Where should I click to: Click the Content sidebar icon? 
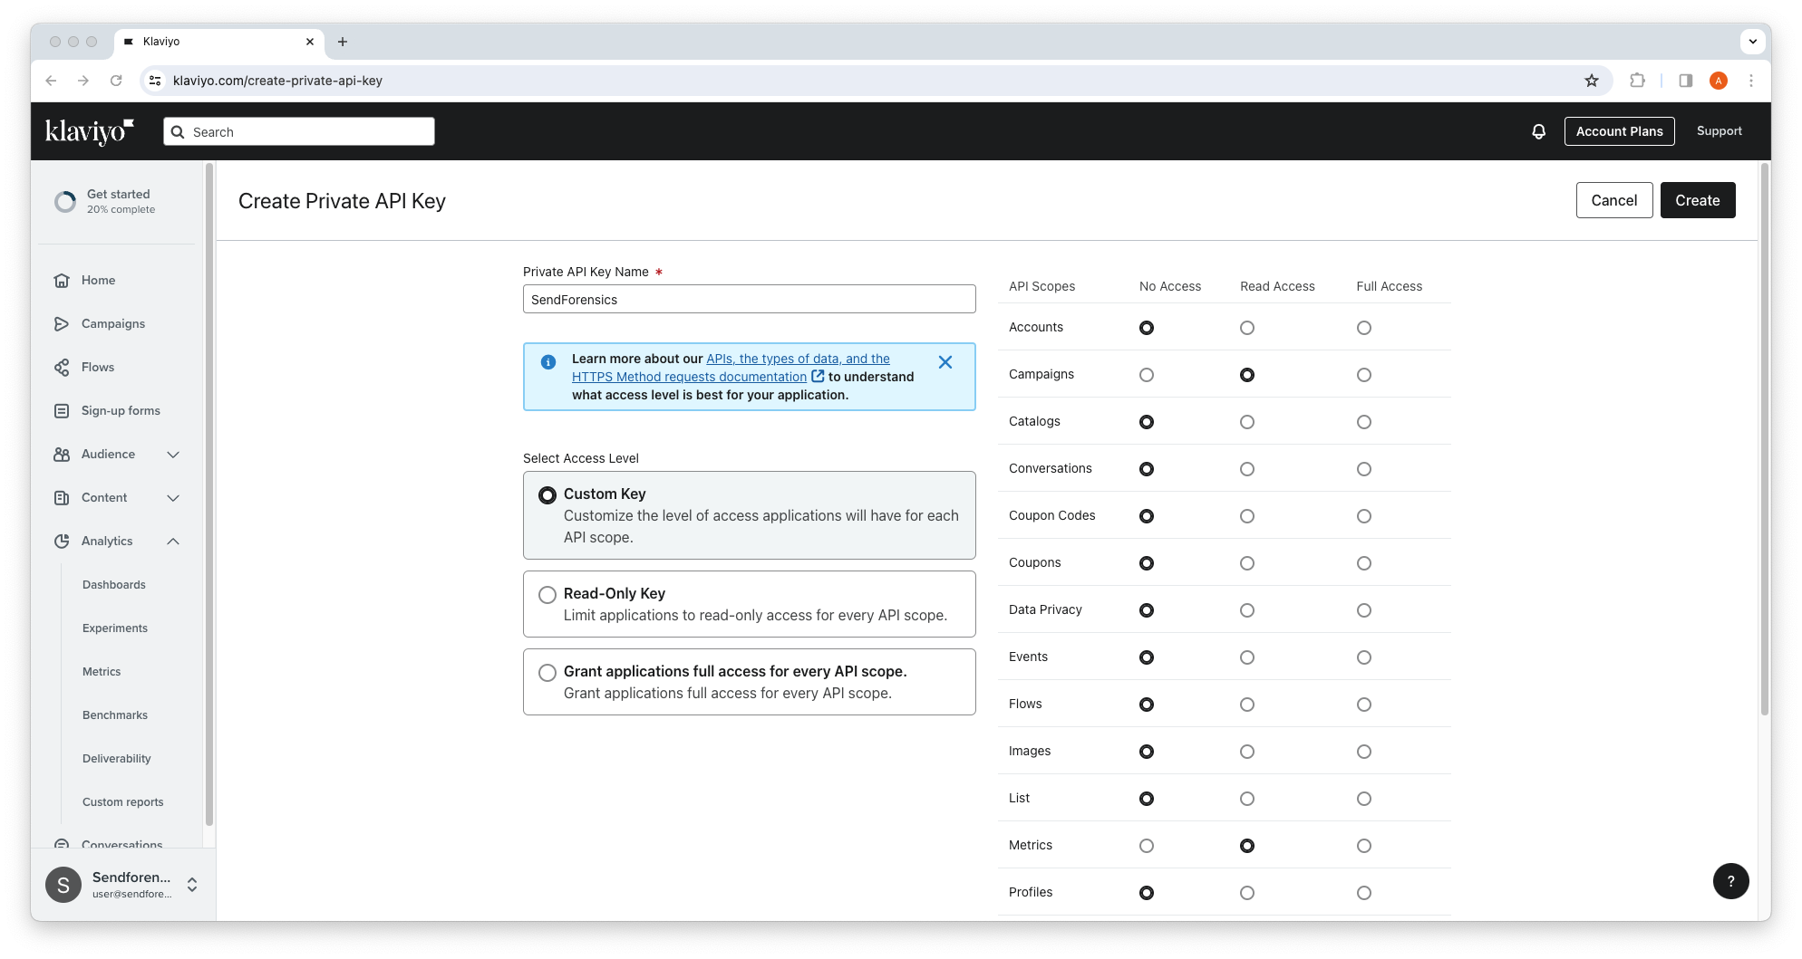62,498
